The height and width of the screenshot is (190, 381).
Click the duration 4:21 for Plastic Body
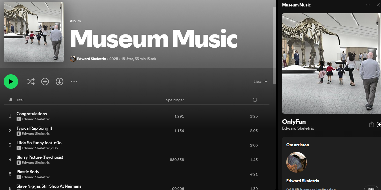tap(254, 174)
